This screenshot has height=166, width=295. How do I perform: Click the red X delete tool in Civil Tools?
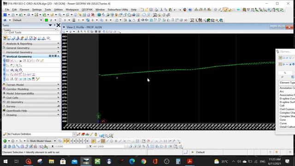pos(35,38)
